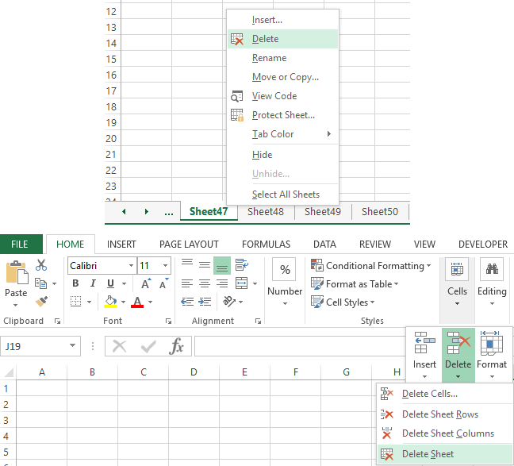Choose Delete Sheet option
Viewport: 514px width, 466px height.
click(x=444, y=454)
